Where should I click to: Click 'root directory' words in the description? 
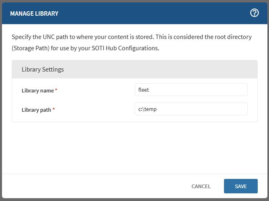233,37
